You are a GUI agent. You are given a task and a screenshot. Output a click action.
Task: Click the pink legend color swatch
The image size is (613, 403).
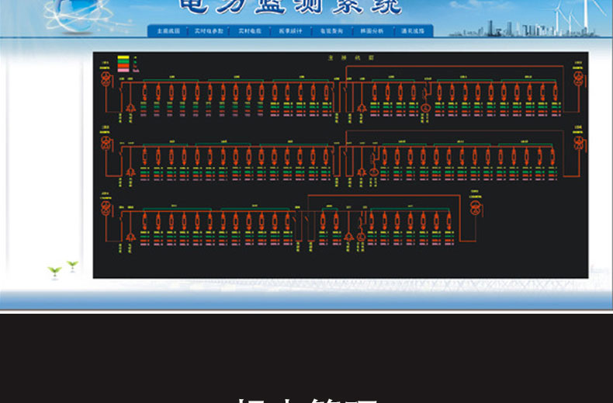click(x=123, y=70)
